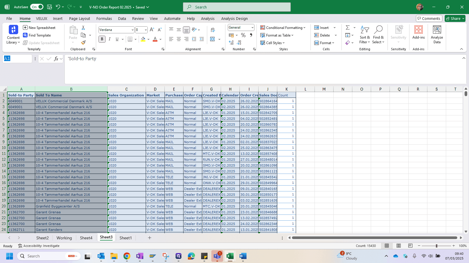Click the Wrap Text icon

[213, 30]
